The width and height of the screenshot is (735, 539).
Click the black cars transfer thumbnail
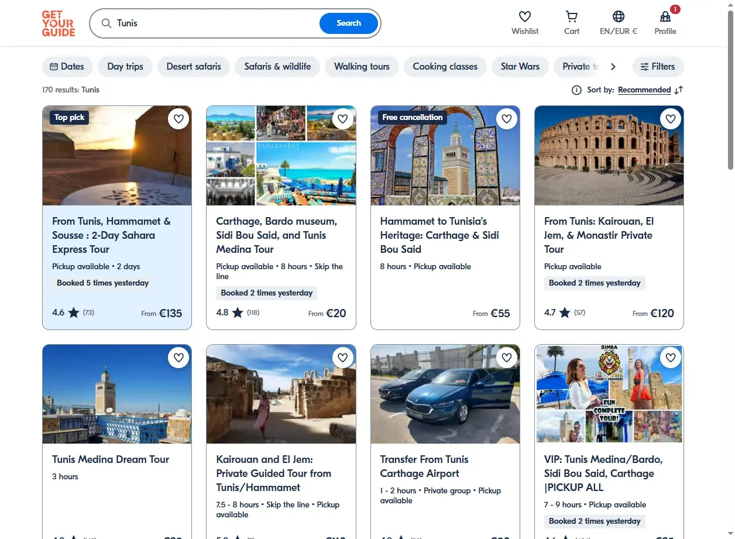pyautogui.click(x=445, y=394)
